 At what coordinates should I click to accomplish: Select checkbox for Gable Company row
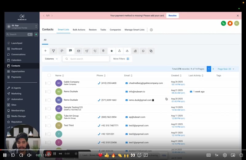pos(49,83)
